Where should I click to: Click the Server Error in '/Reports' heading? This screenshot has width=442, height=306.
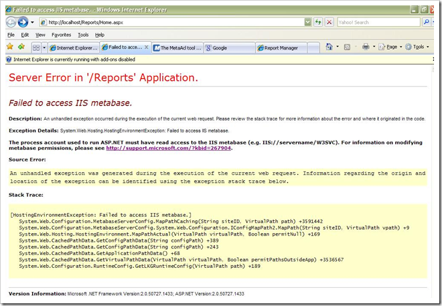(103, 78)
